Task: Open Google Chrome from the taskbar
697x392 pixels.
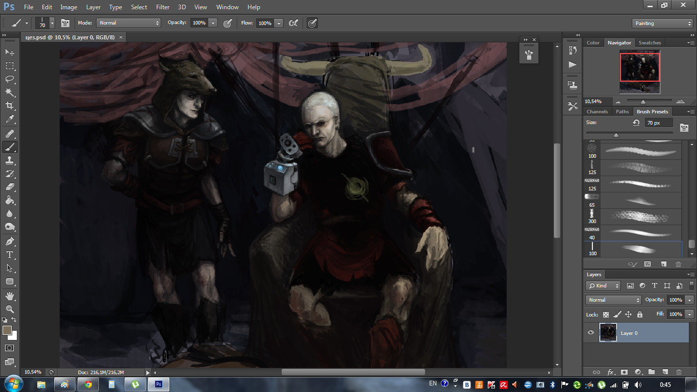Action: tap(88, 384)
